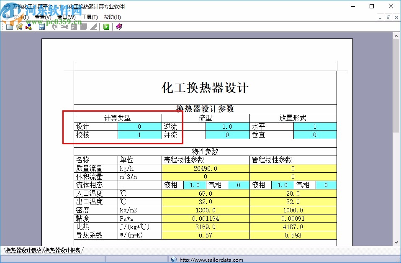Undo the last action
Screen dimensions: 401x263
click(54, 26)
